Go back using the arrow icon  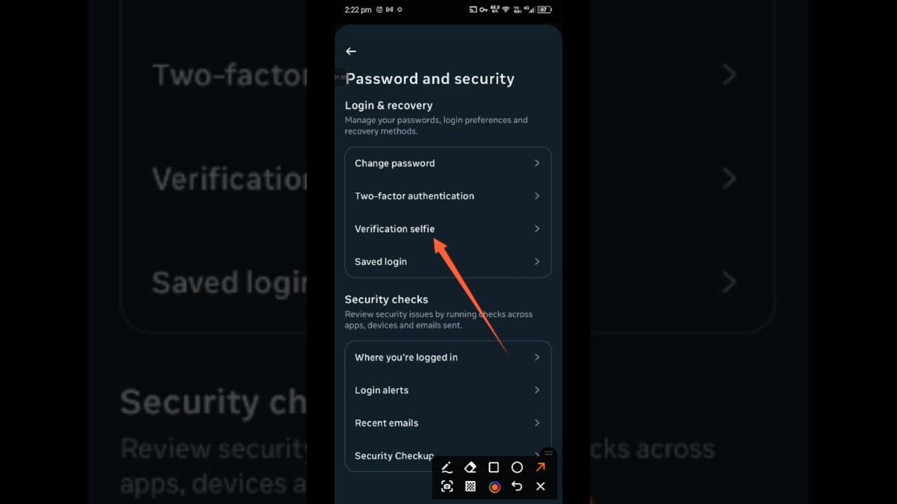click(x=351, y=51)
